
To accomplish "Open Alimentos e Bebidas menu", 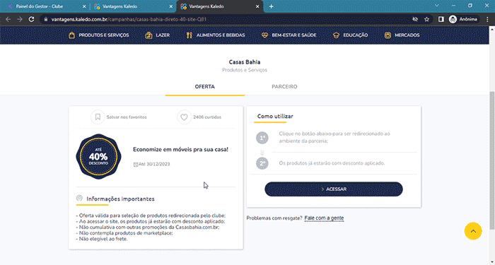I will [x=215, y=35].
